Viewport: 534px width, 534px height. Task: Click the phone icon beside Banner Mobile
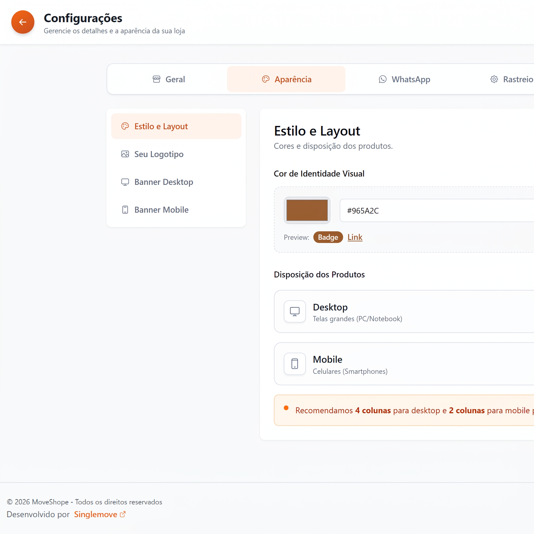pyautogui.click(x=125, y=210)
